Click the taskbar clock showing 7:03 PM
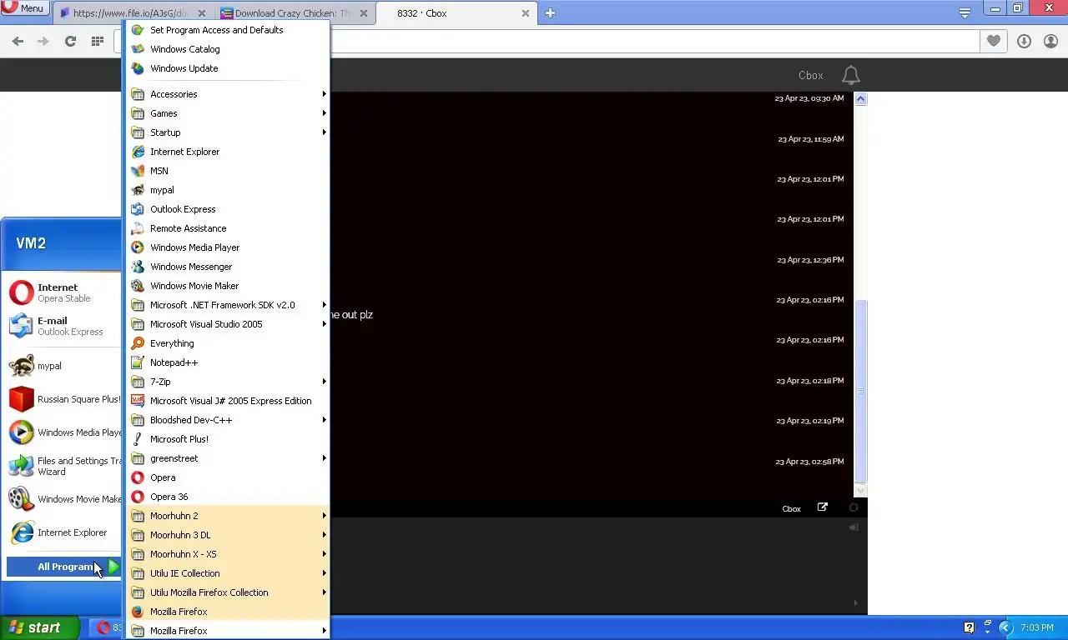Viewport: 1068px width, 640px height. click(x=1037, y=627)
